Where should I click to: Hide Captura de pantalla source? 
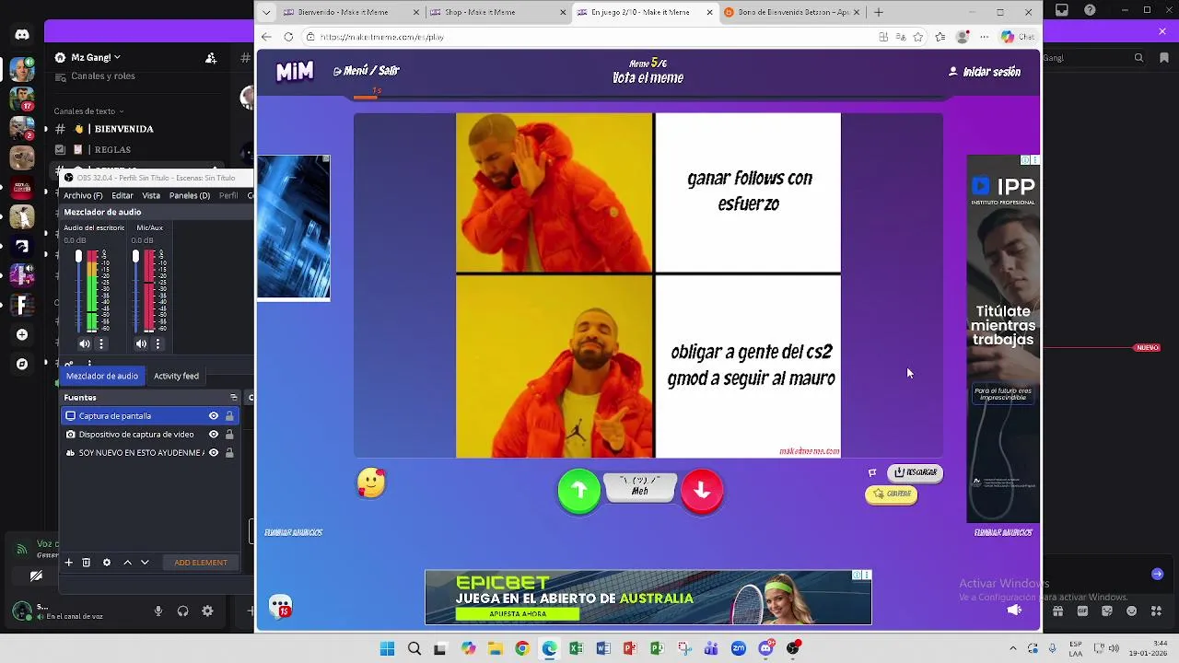(214, 416)
